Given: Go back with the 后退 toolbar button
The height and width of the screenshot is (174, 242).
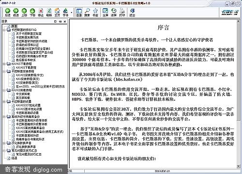Looking at the screenshot, I should click(x=8, y=13).
